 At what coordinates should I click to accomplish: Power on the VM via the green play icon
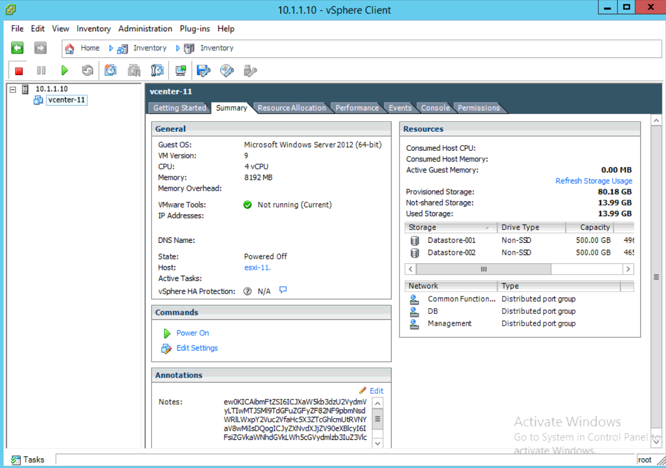pos(64,70)
